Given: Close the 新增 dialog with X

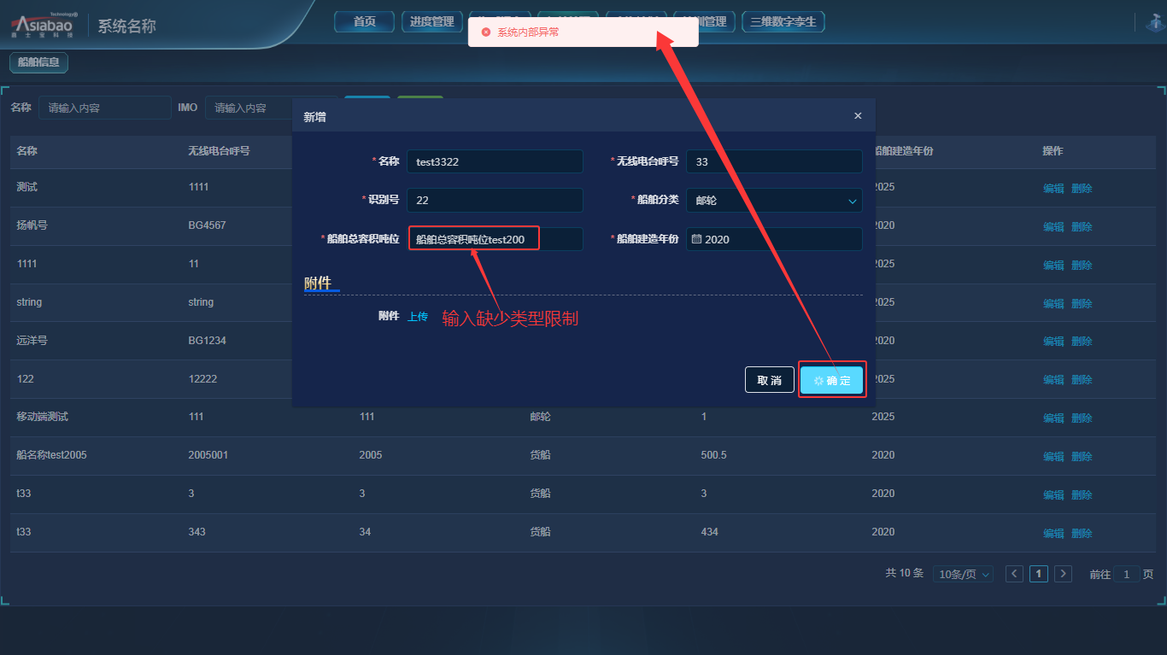Looking at the screenshot, I should [x=858, y=116].
